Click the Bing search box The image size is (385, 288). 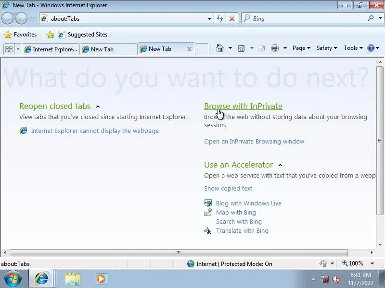click(x=305, y=19)
